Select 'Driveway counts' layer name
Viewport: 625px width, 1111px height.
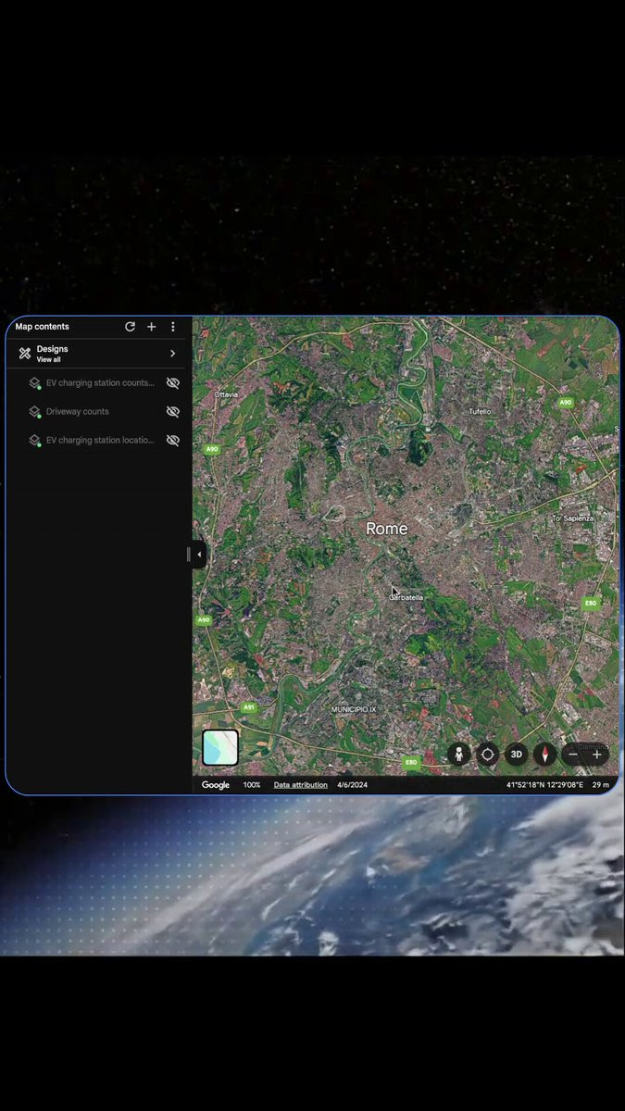[78, 412]
